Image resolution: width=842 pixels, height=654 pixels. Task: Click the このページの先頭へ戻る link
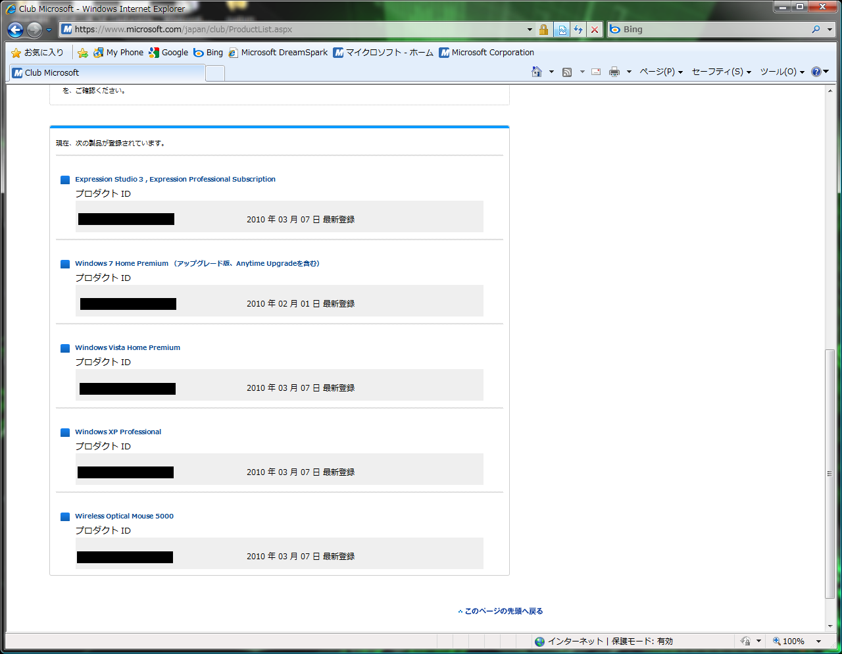(x=504, y=611)
